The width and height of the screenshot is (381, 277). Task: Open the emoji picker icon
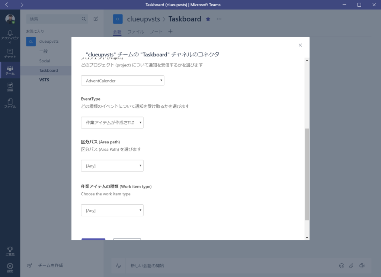click(342, 266)
